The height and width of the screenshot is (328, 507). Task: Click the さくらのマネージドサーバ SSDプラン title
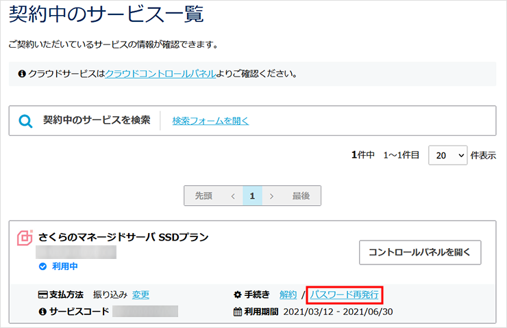(x=123, y=237)
